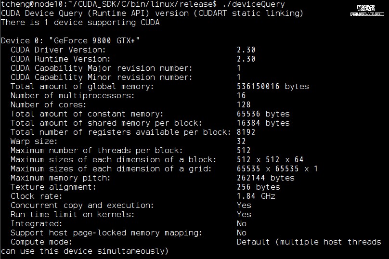Click 'Concurrent copy and execution:' label
The image size is (389, 259).
click(x=82, y=206)
